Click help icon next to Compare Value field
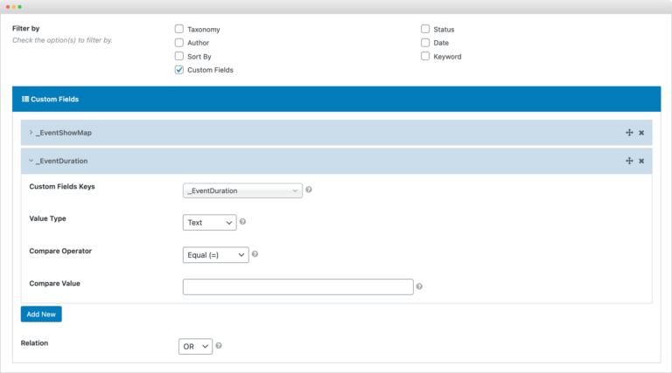 click(419, 287)
